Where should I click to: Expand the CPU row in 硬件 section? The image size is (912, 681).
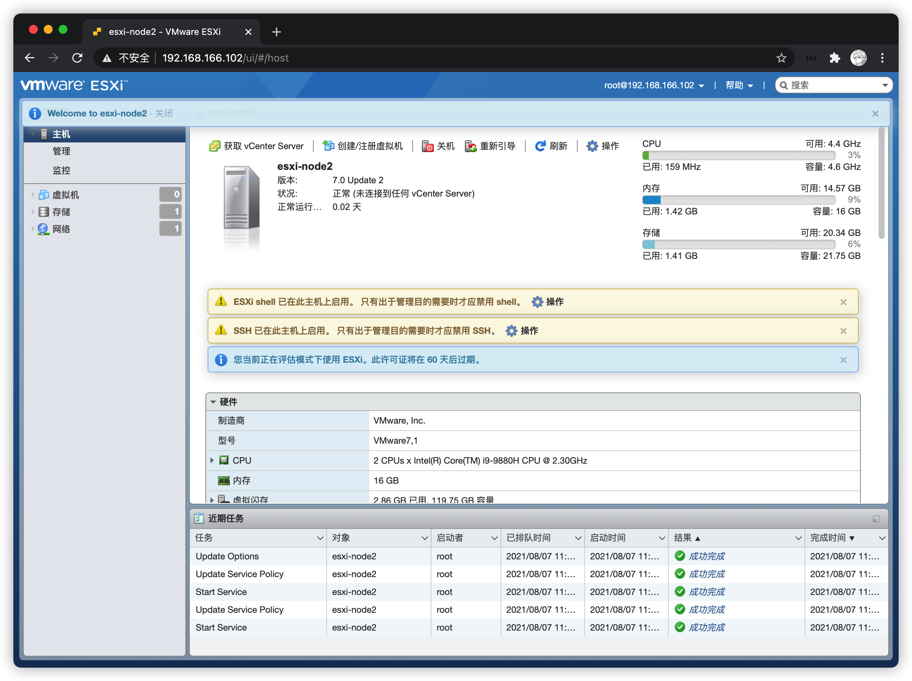coord(212,460)
